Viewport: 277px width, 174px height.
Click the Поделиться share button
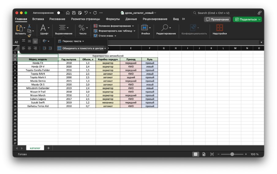click(247, 19)
